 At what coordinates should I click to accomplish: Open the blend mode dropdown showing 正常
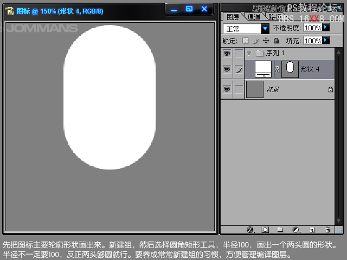265,28
